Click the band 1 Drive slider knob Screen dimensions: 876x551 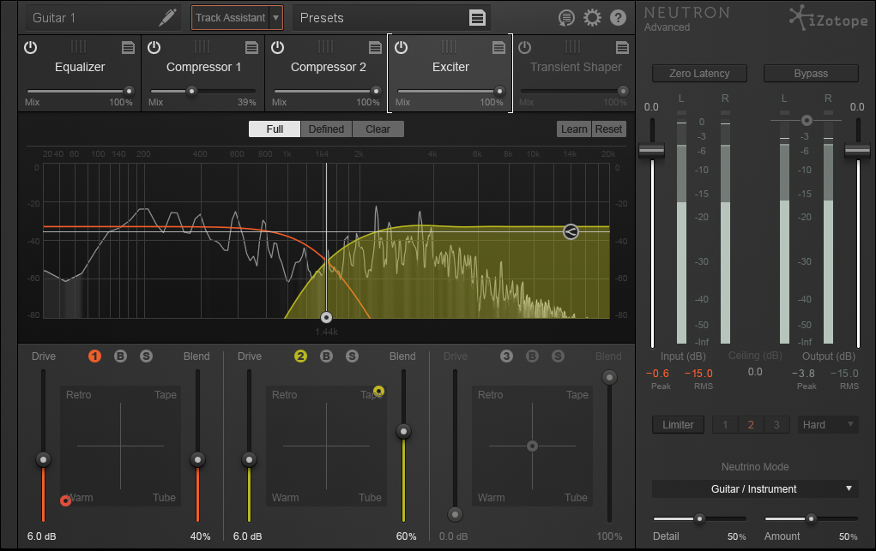[x=43, y=459]
